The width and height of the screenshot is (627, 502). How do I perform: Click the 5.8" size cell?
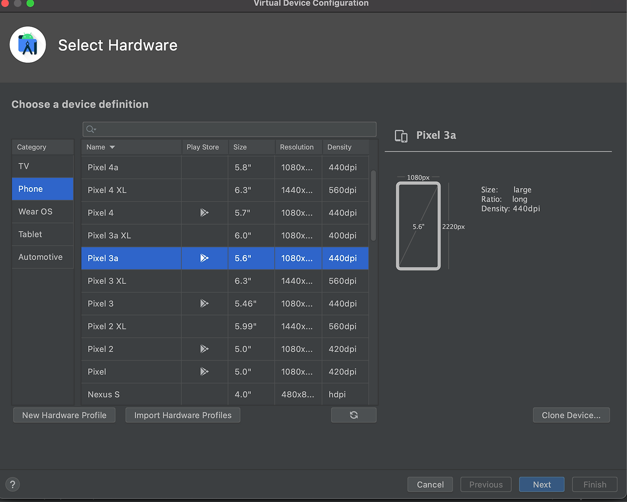[x=251, y=167]
